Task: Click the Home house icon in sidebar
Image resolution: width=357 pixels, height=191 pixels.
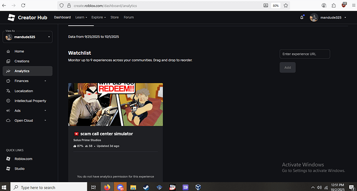Action: (x=8, y=51)
